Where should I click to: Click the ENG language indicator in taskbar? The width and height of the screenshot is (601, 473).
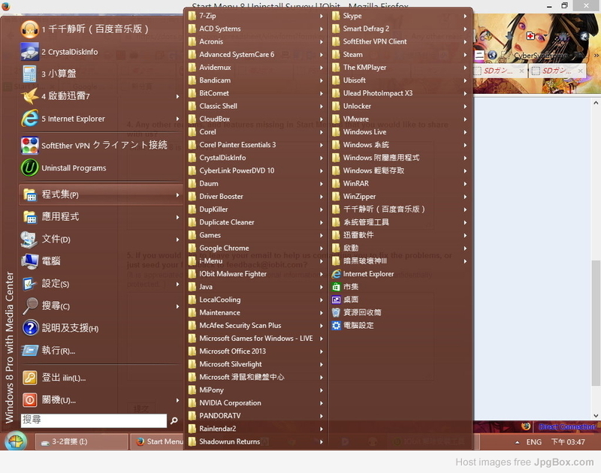[533, 442]
